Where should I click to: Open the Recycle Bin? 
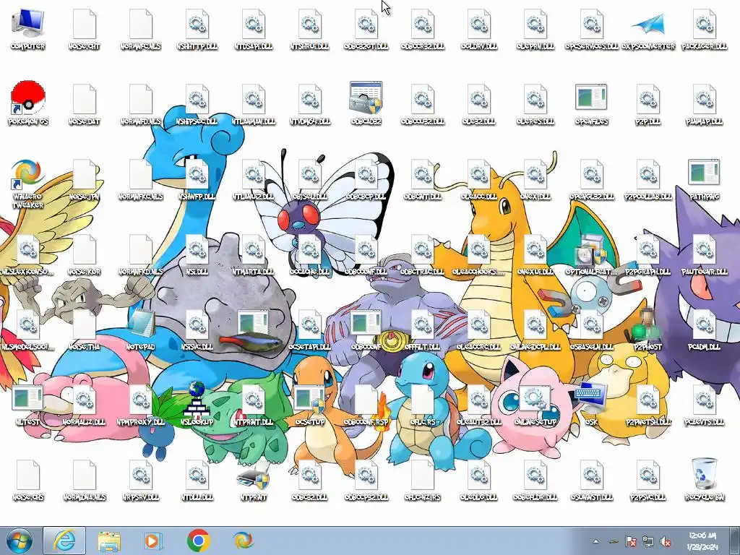704,473
